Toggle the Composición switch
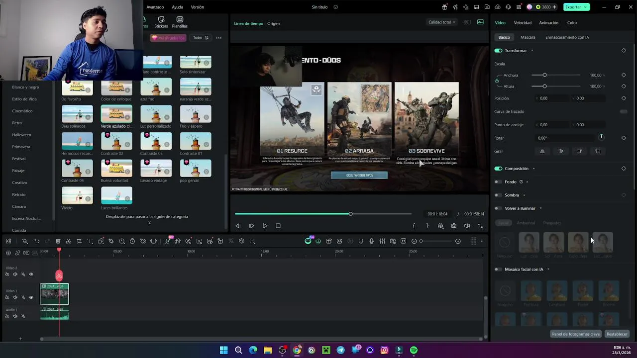Screen dimensions: 637x358 click(498, 169)
